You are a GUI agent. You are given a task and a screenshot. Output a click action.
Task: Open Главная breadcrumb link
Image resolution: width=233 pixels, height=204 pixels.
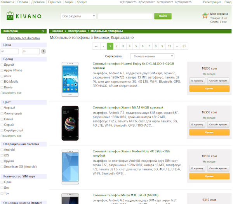click(x=57, y=31)
